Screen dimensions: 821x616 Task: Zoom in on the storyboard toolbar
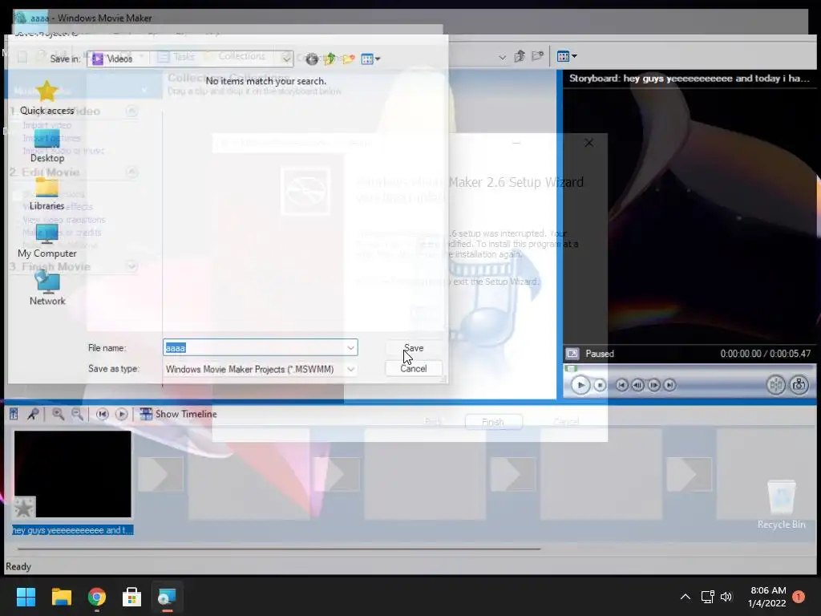[58, 414]
